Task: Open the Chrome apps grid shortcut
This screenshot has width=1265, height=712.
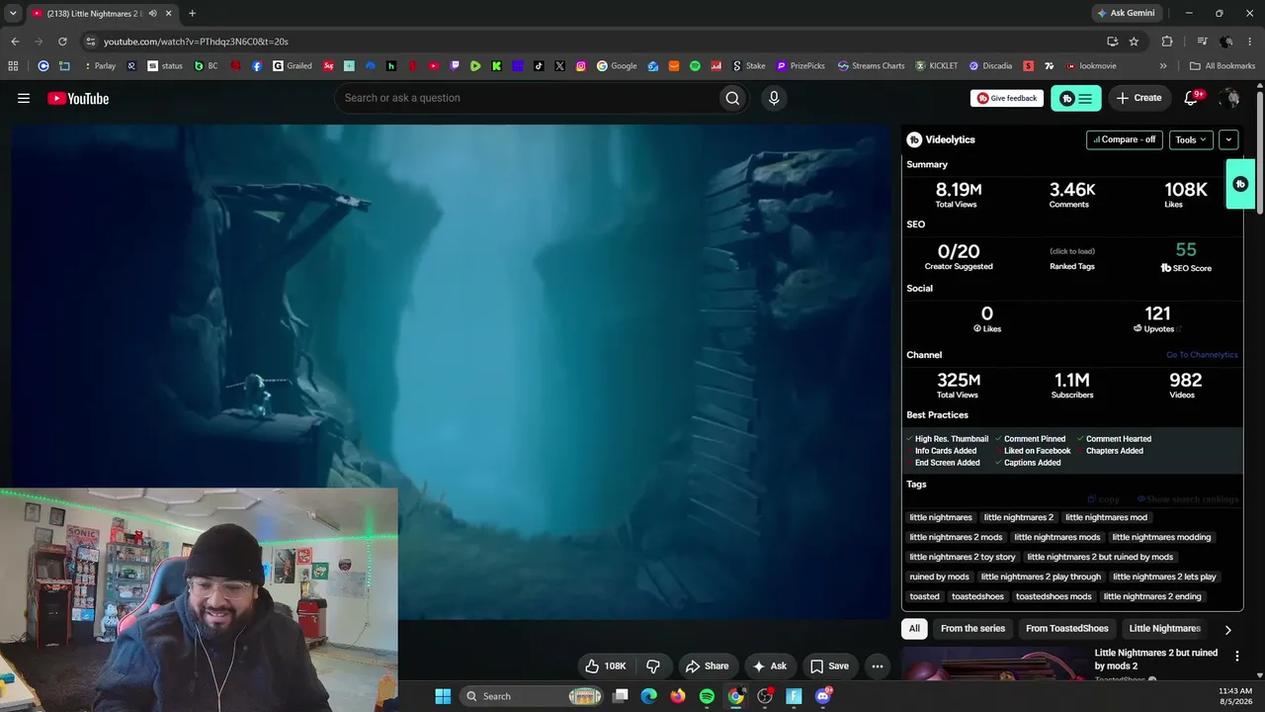Action: [13, 66]
